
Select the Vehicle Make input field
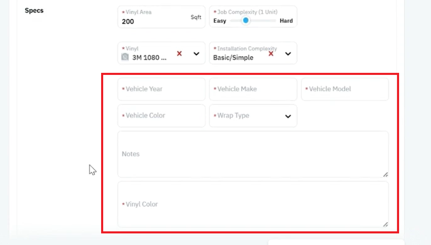coord(253,89)
